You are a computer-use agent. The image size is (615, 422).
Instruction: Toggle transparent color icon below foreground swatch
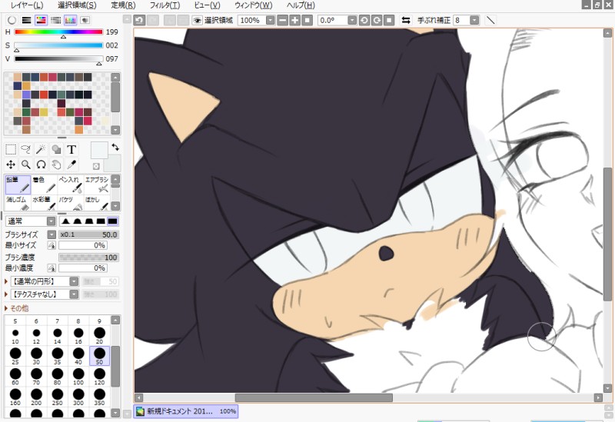pos(96,166)
